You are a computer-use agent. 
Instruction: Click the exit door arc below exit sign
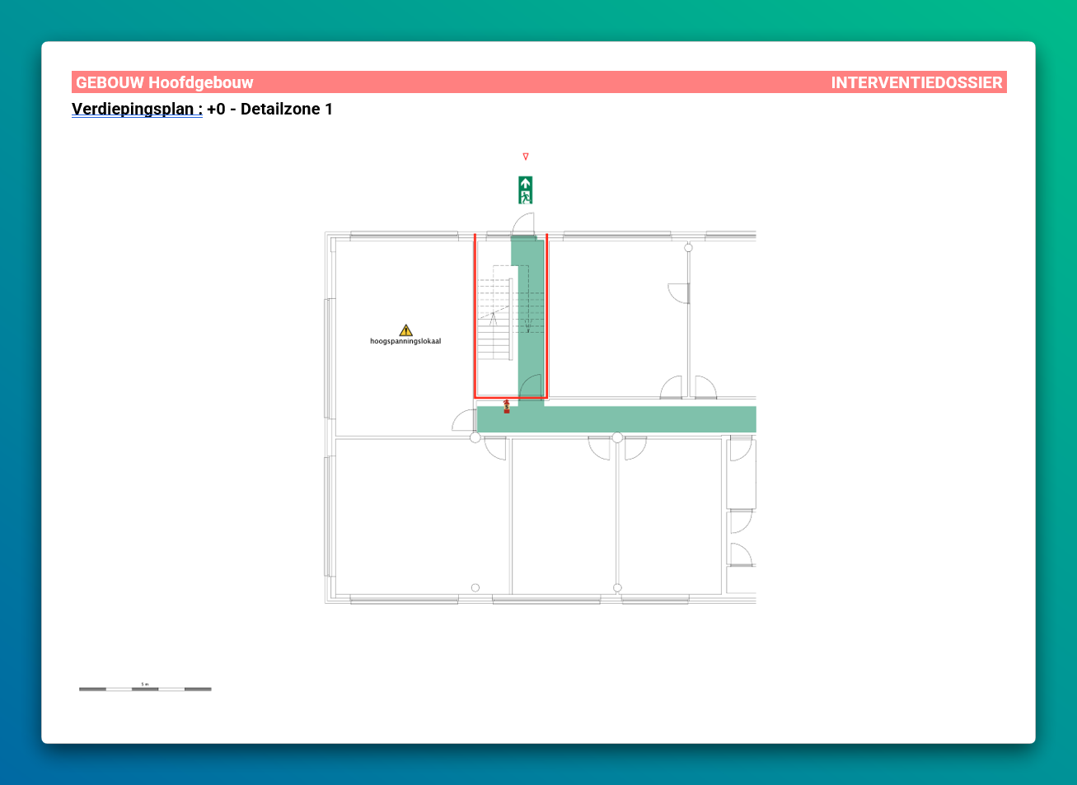[x=523, y=223]
